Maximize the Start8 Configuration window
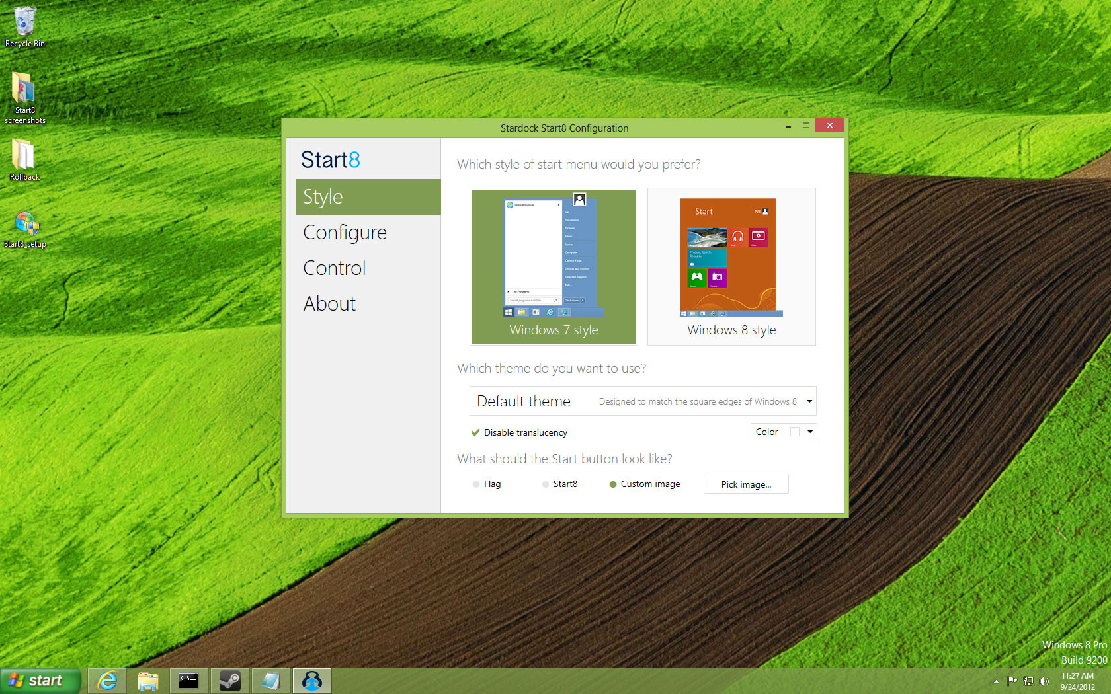The width and height of the screenshot is (1111, 694). (806, 126)
